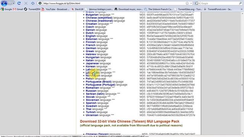This screenshot has width=244, height=137.
Task: Click the search magnifier icon
Action: [241, 3]
